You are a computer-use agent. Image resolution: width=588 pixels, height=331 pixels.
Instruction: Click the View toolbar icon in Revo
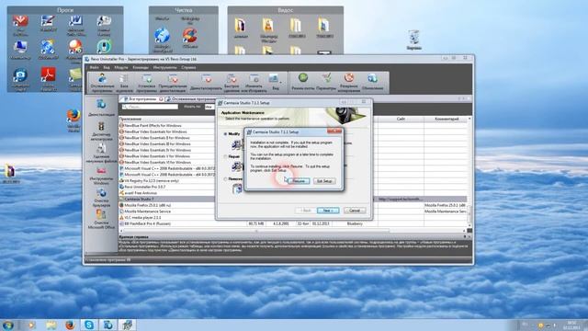[274, 82]
